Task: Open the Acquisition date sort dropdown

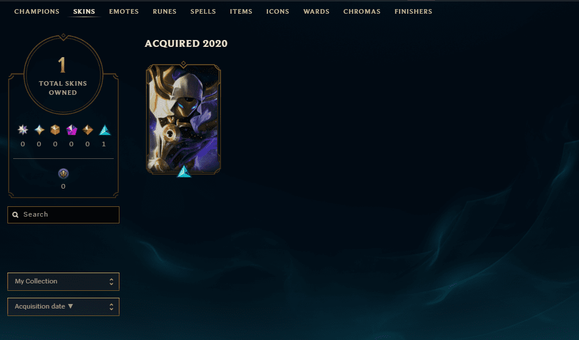Action: [63, 307]
